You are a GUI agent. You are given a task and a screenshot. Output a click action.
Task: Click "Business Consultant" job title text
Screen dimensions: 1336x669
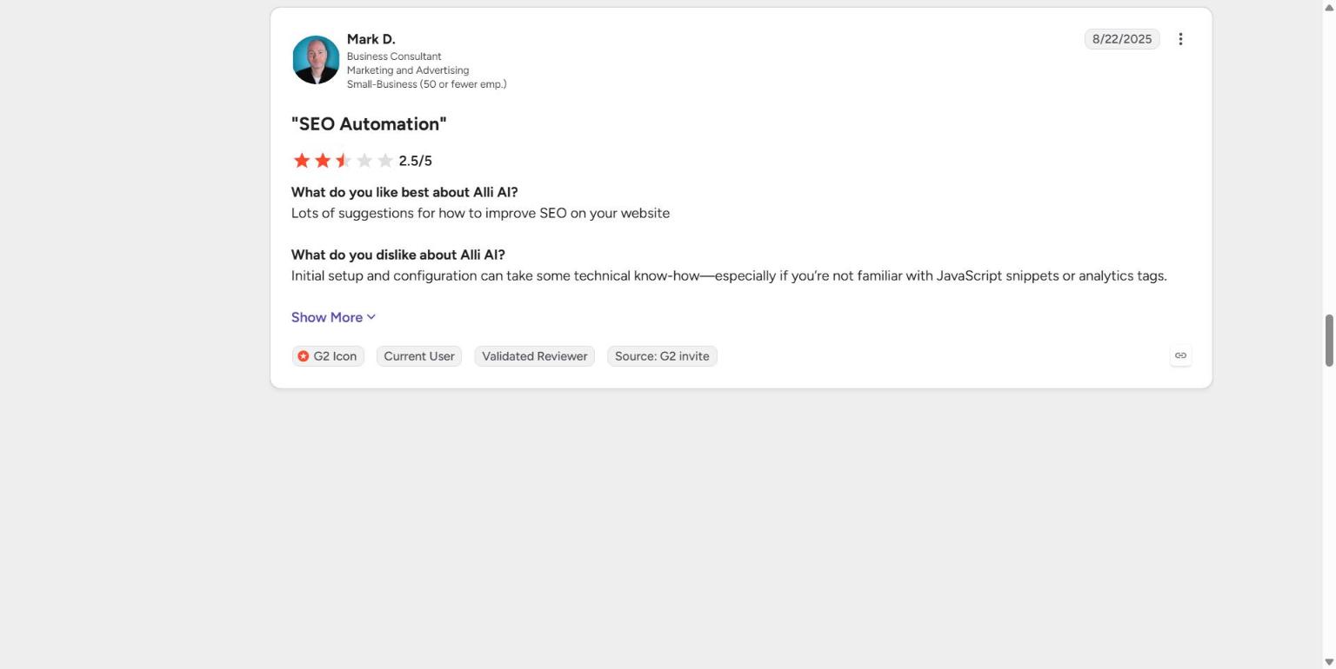(394, 56)
